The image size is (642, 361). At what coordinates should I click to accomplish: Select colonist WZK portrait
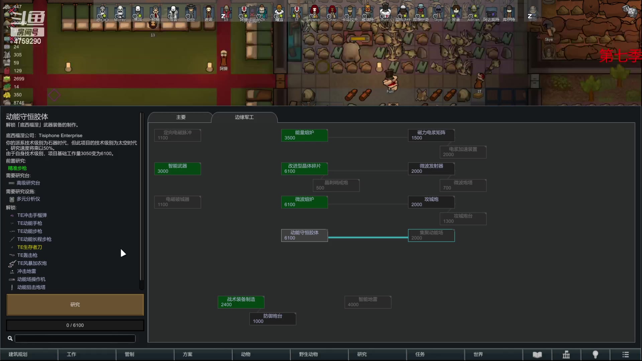(261, 13)
